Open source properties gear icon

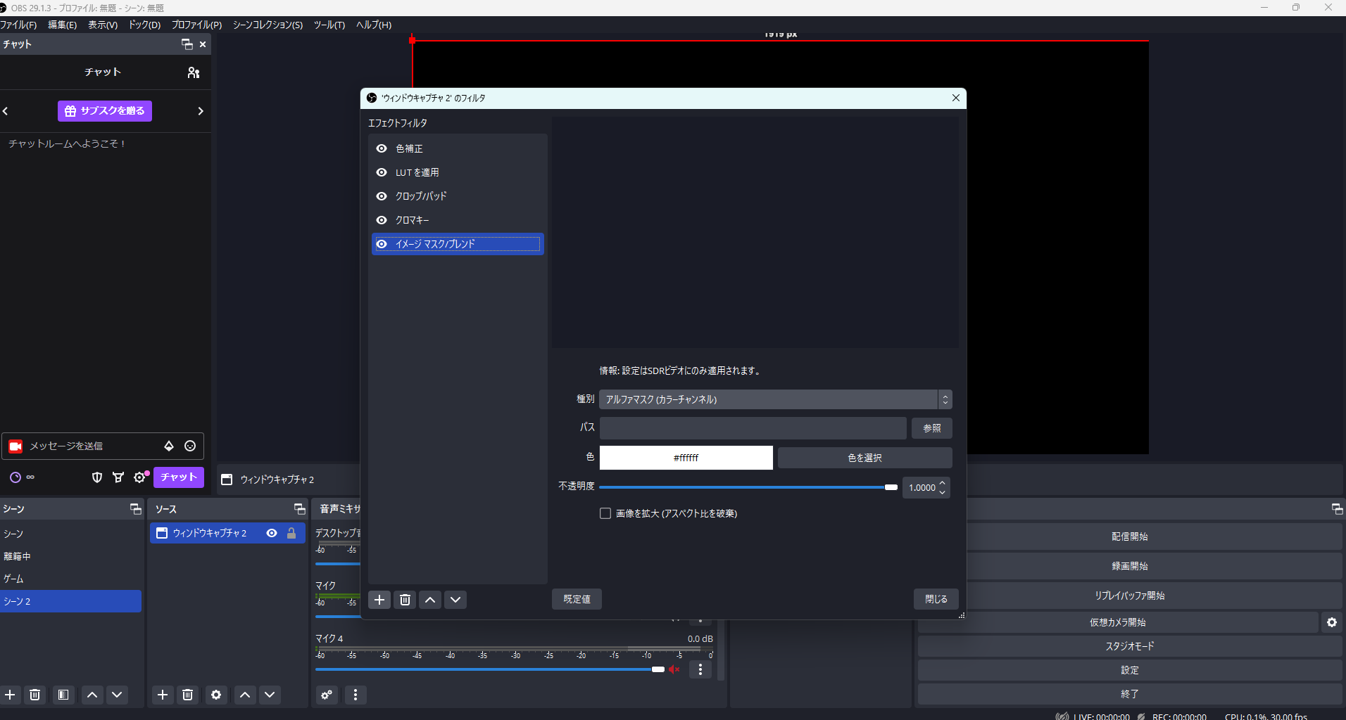pyautogui.click(x=216, y=695)
